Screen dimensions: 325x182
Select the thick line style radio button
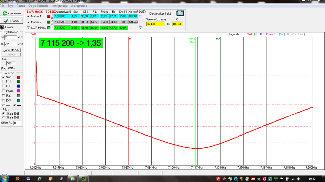15,105
